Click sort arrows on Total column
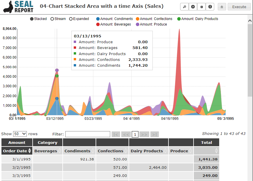The image size is (253, 181). [216, 151]
